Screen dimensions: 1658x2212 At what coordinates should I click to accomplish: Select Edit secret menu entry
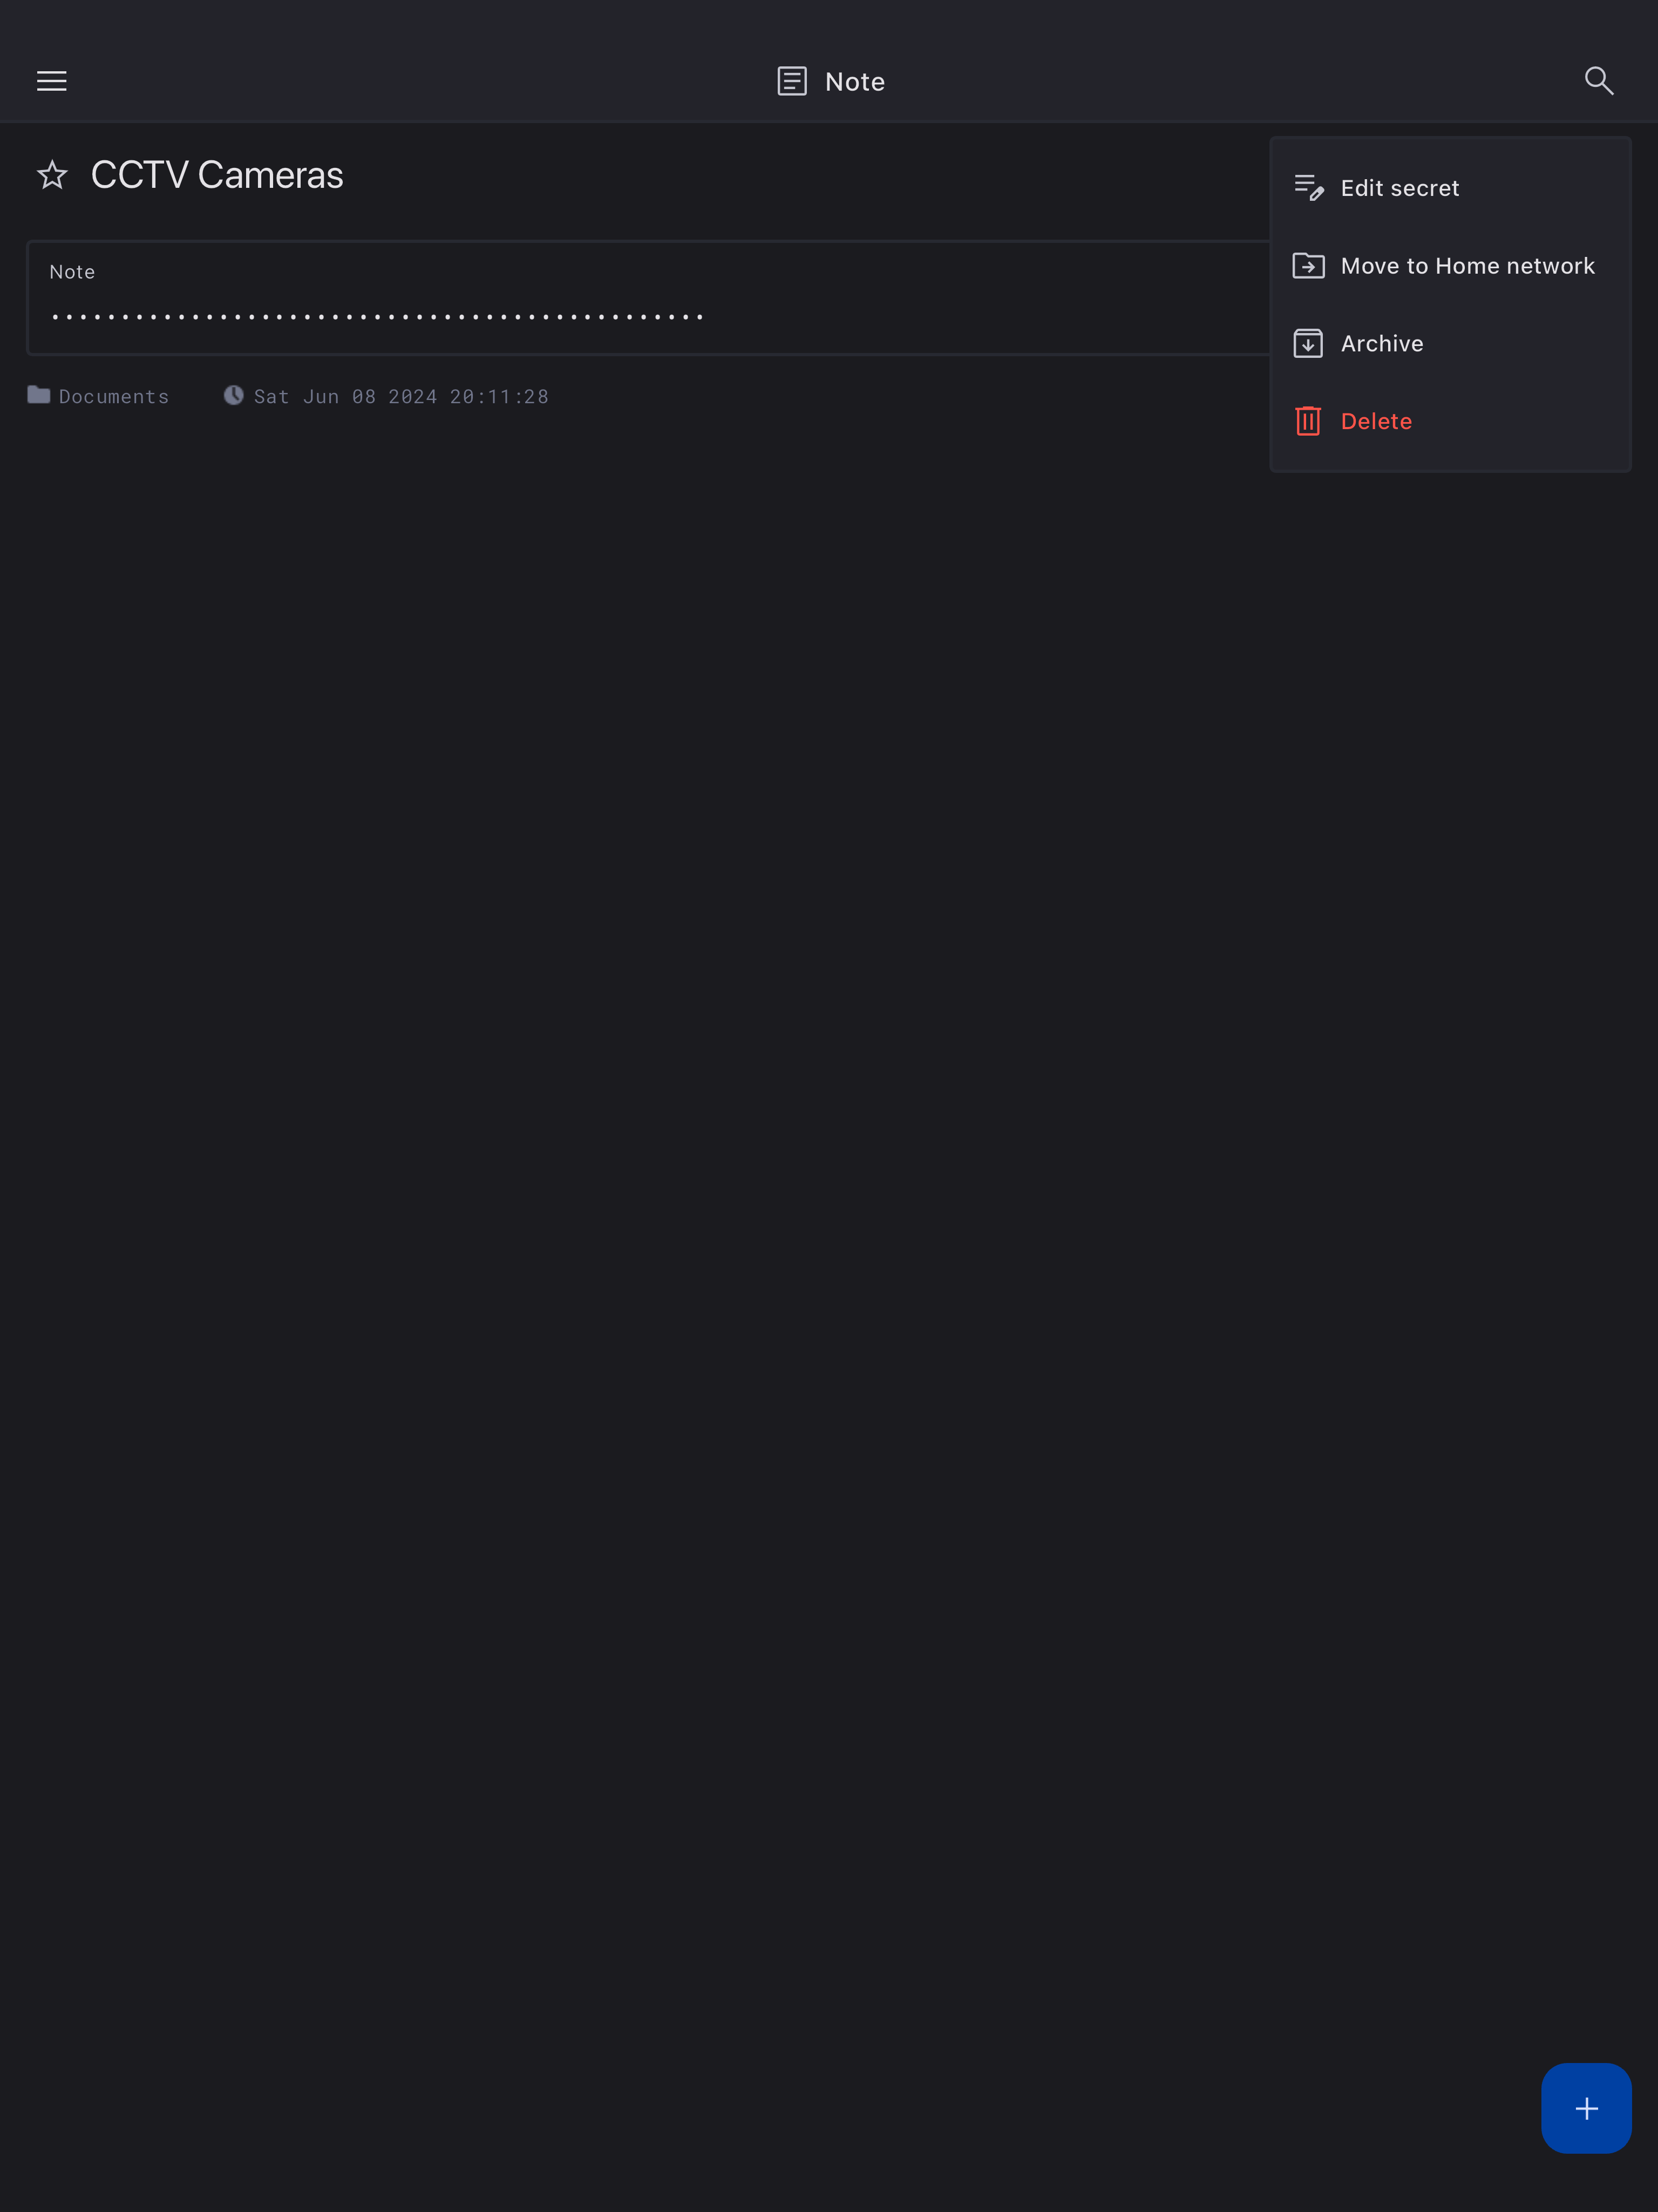[x=1450, y=188]
